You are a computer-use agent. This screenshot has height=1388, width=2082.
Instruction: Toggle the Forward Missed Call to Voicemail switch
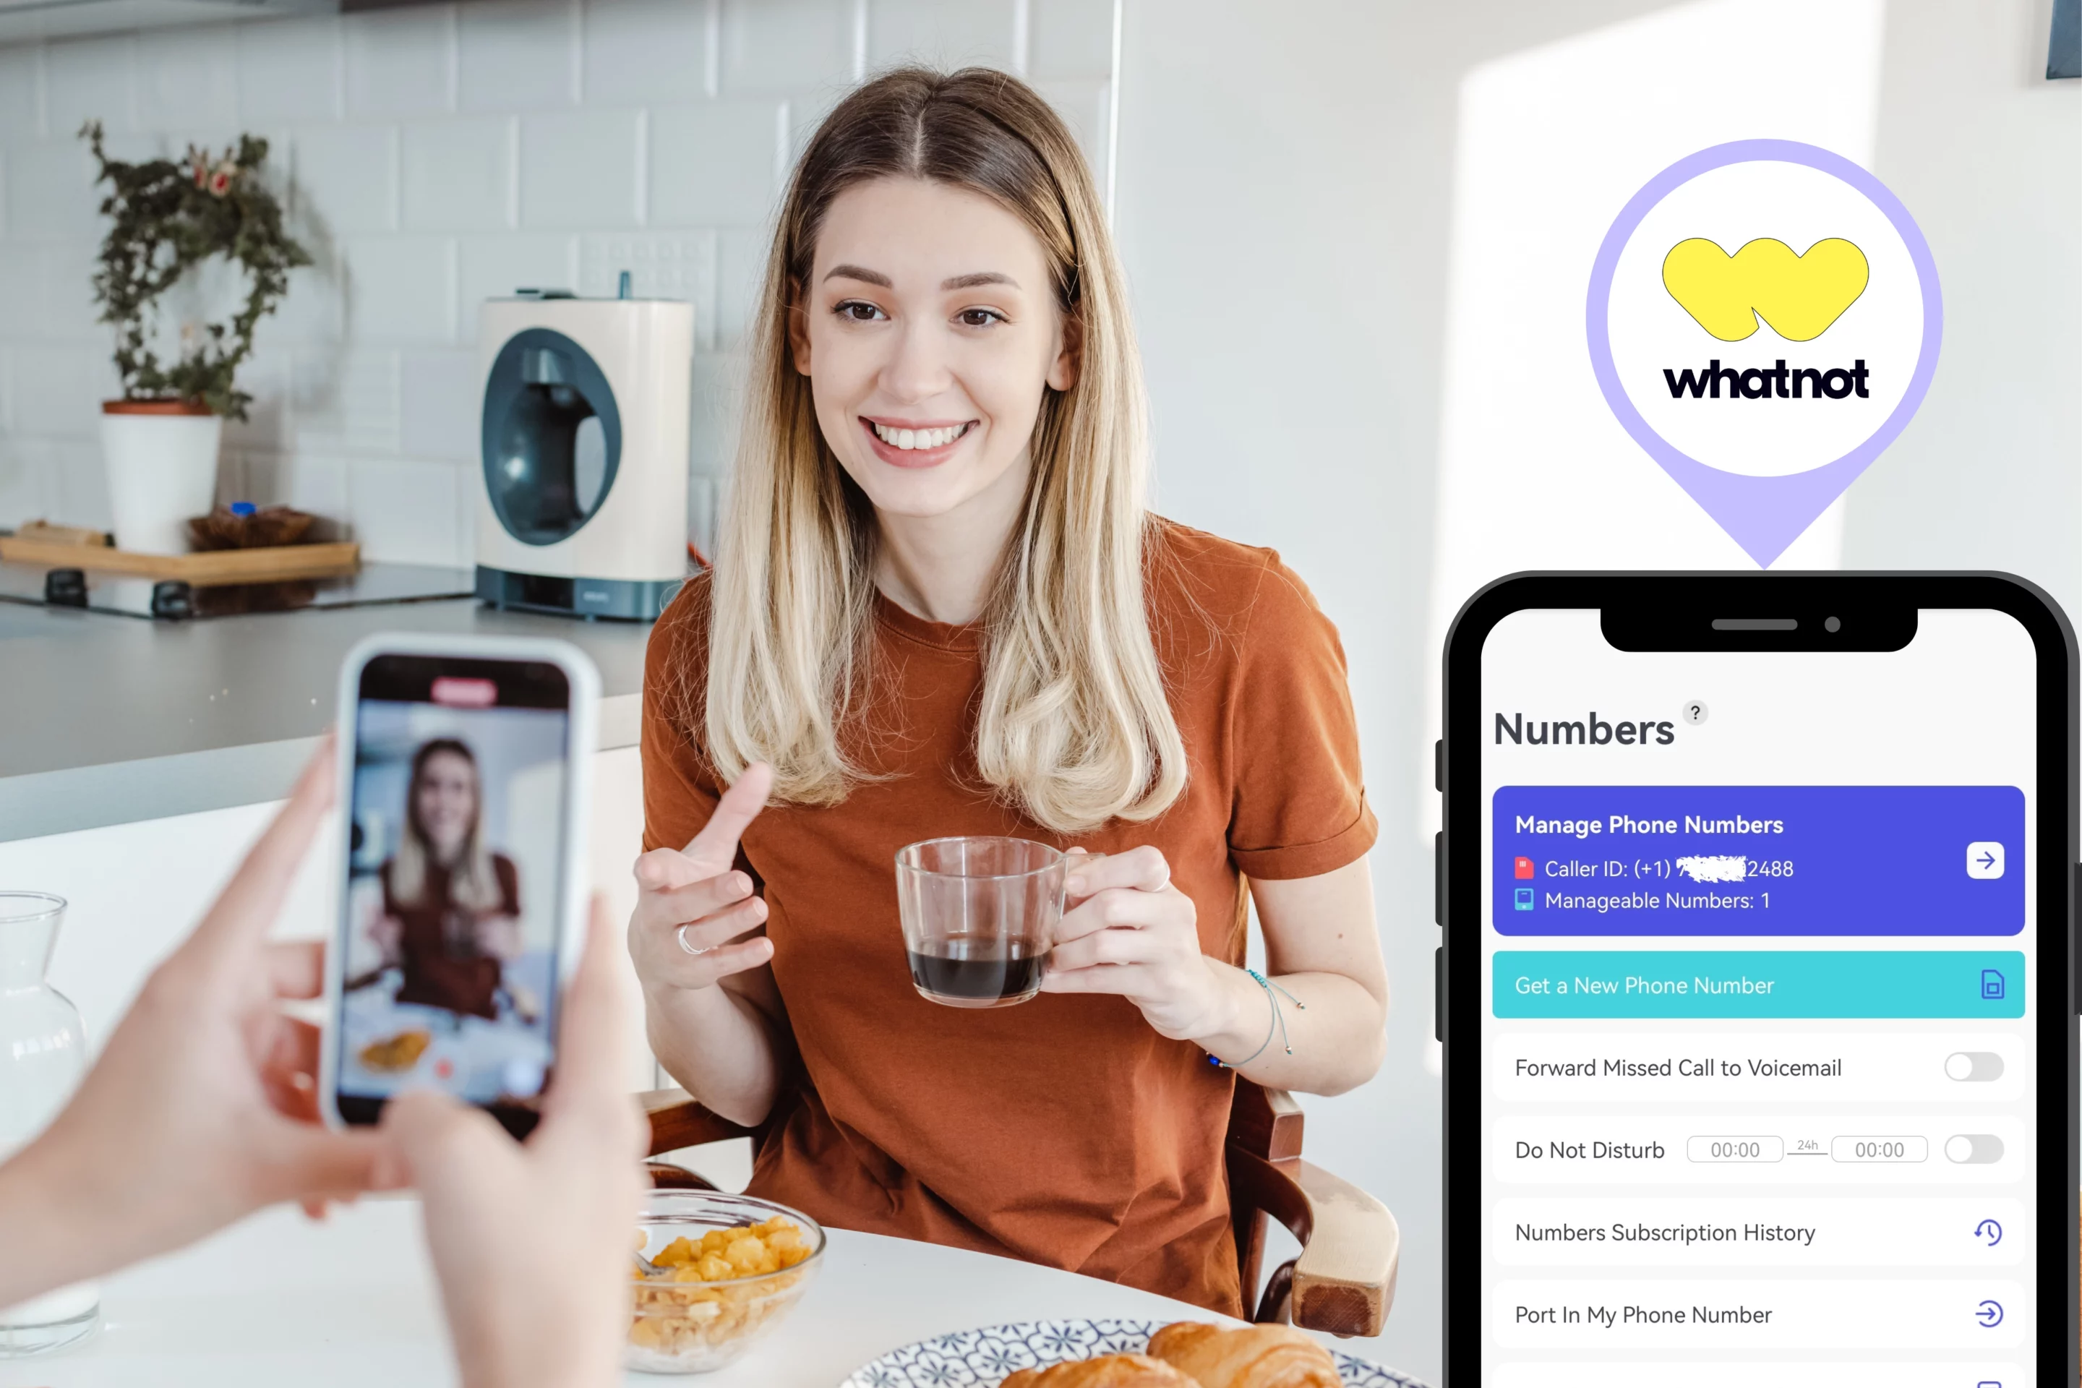pyautogui.click(x=1975, y=1066)
